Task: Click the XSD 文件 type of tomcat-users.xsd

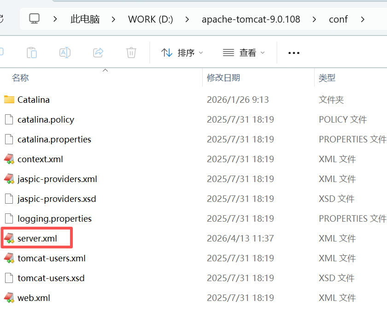Action: [x=336, y=278]
